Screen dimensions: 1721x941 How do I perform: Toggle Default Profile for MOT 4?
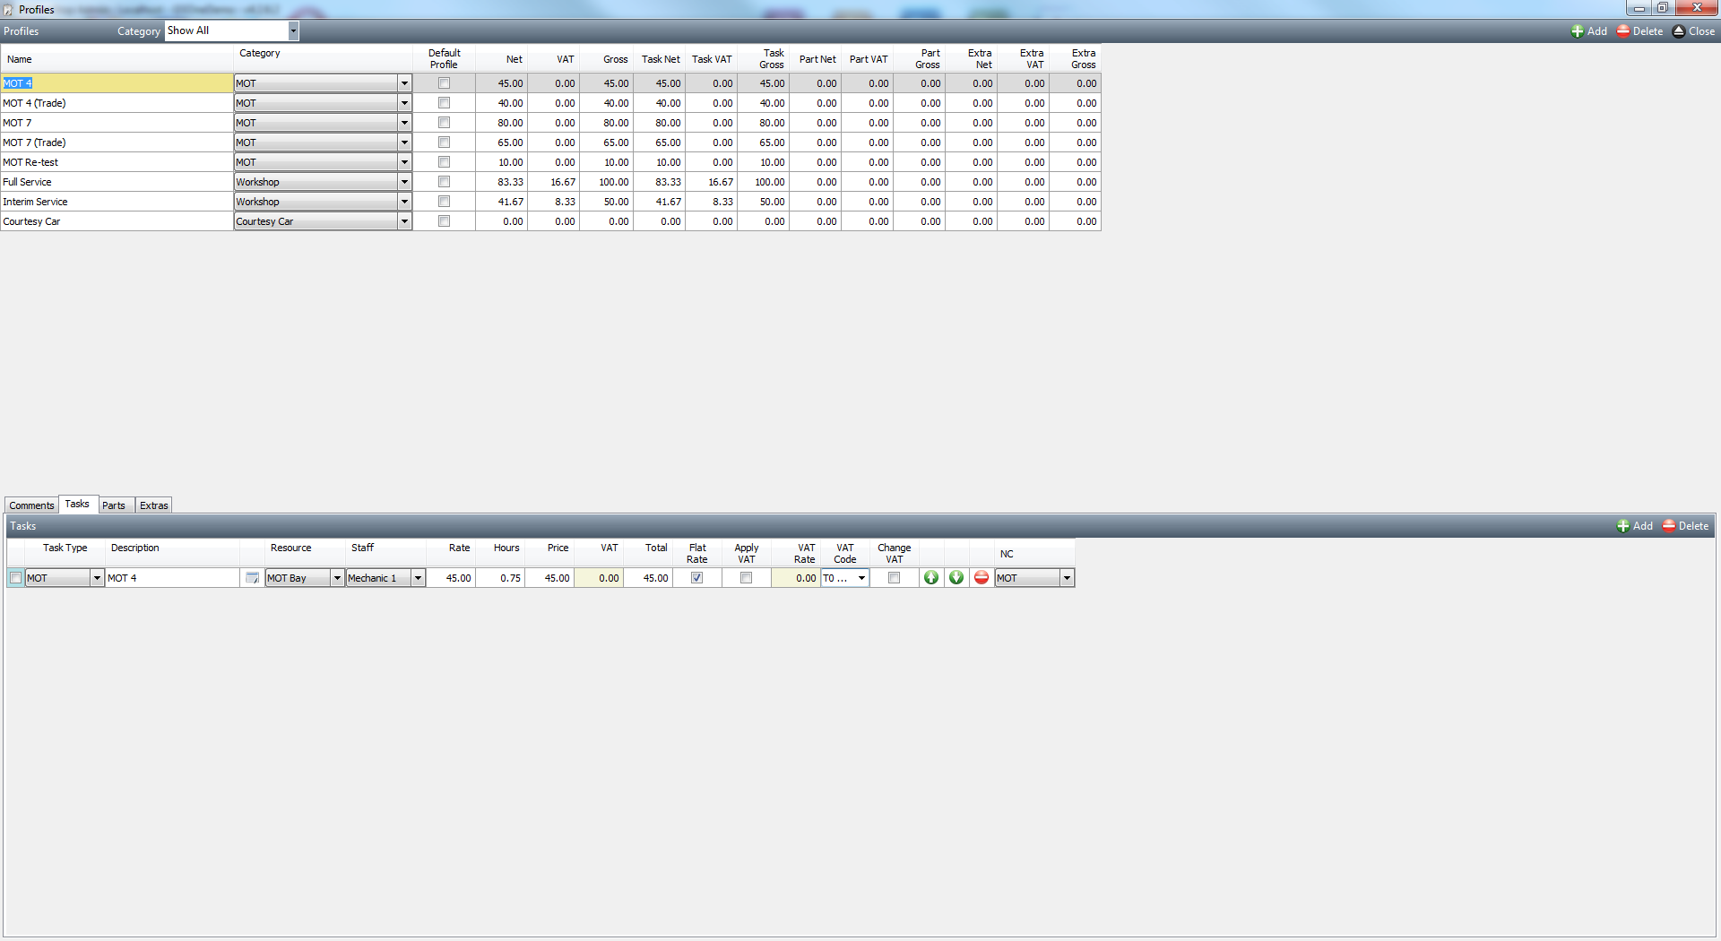444,83
